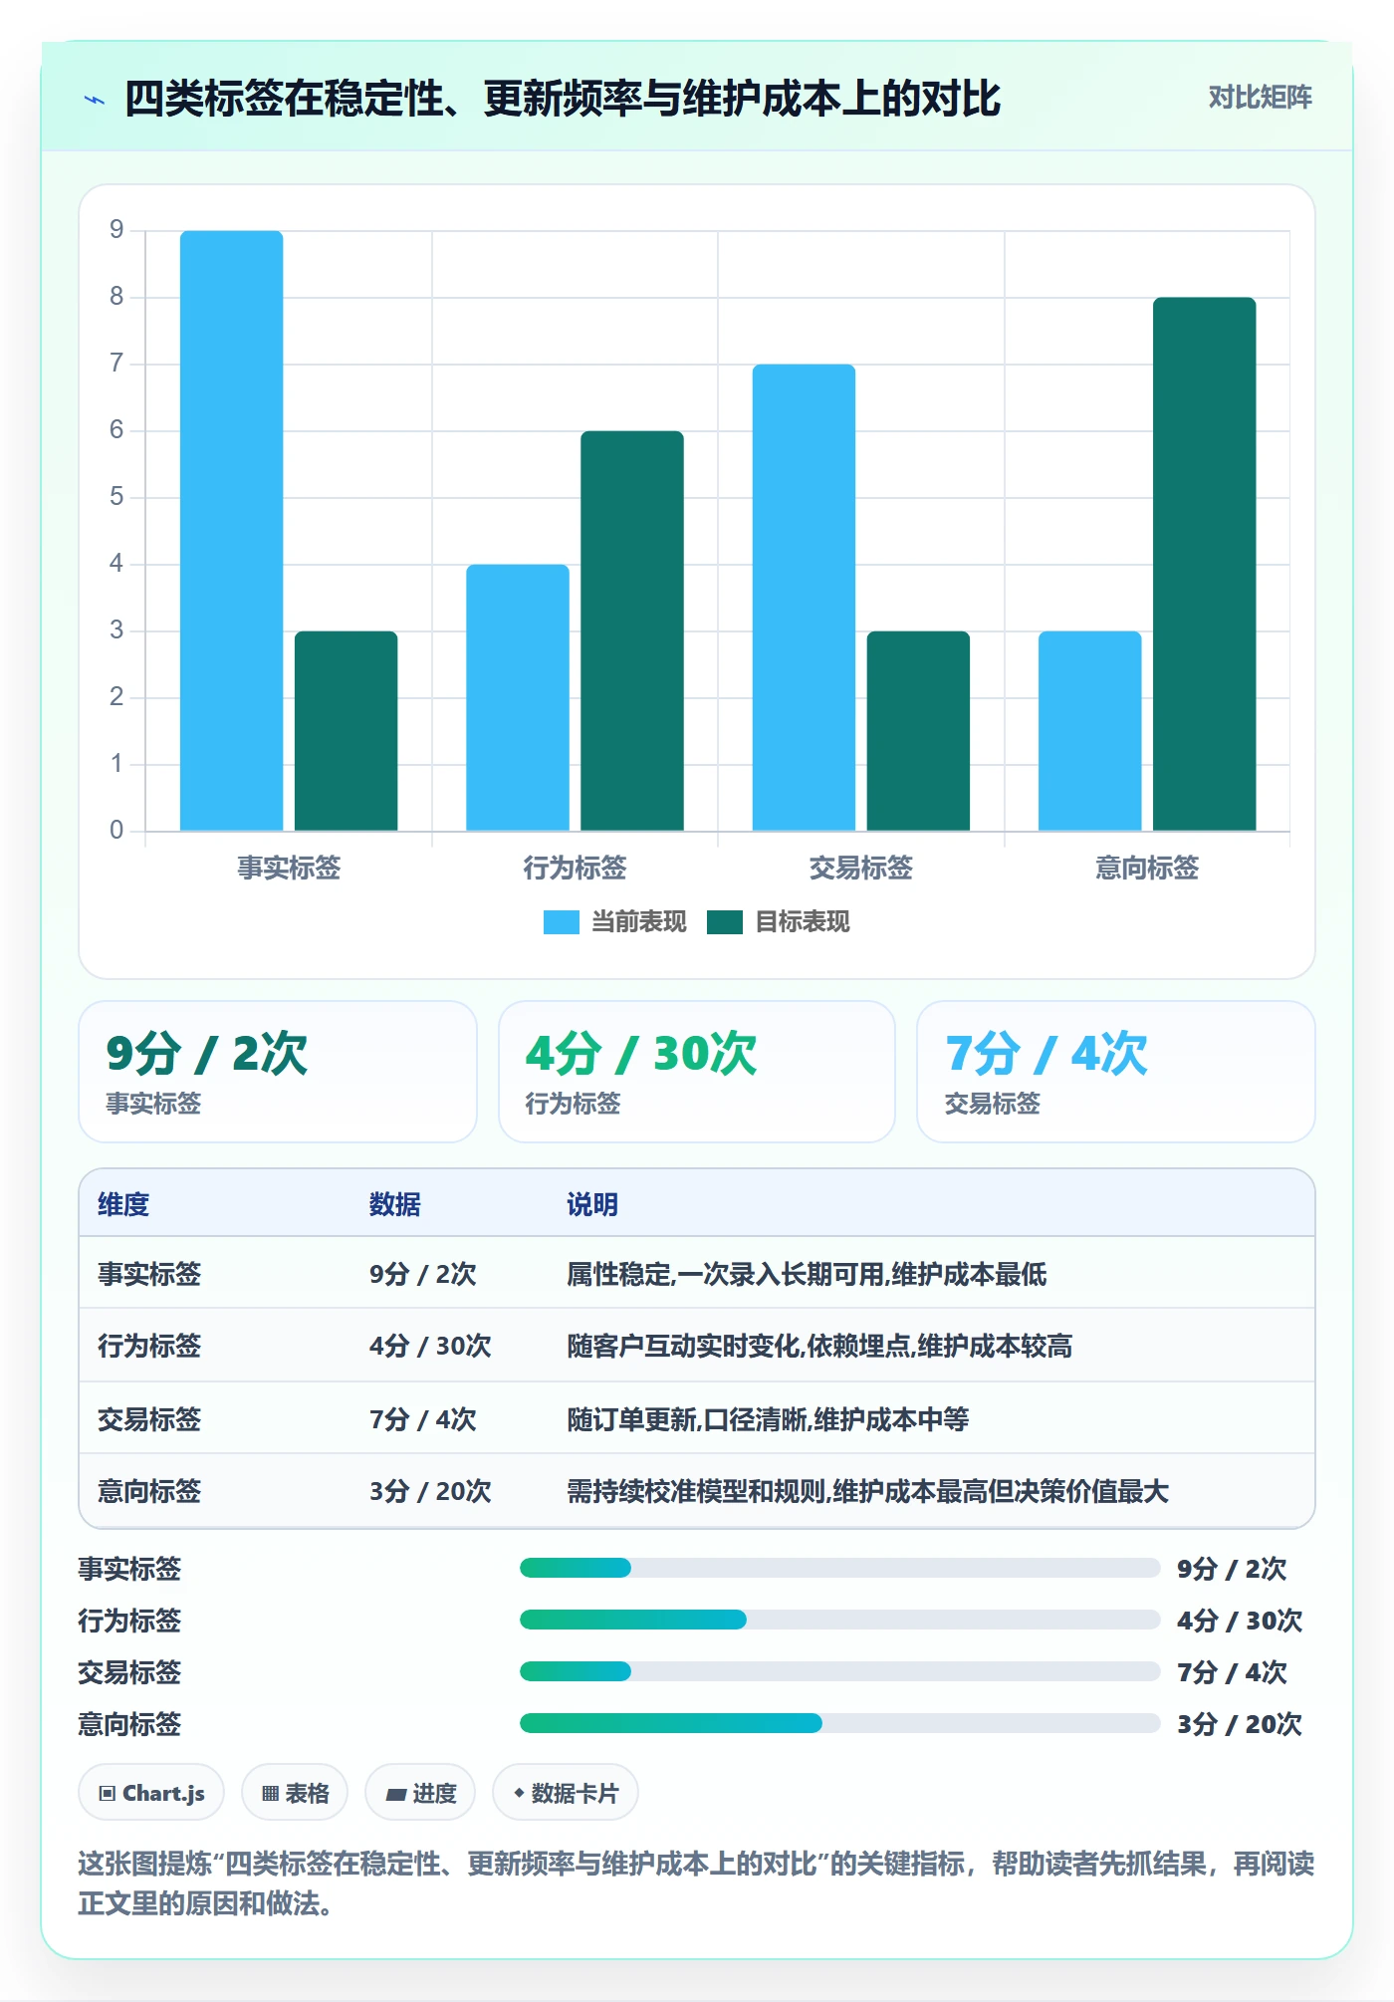Viewport: 1394px width, 2002px height.
Task: Select the 意向标签 table row cell
Action: coord(149,1491)
